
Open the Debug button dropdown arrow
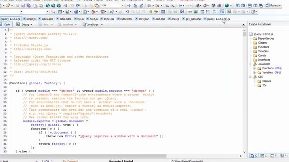31,25
